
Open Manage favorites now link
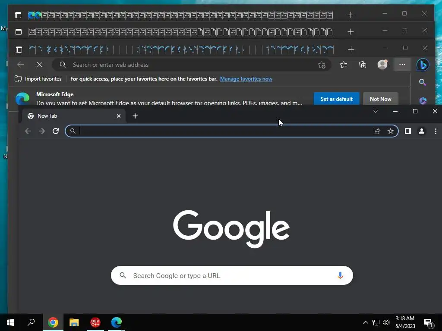point(246,79)
